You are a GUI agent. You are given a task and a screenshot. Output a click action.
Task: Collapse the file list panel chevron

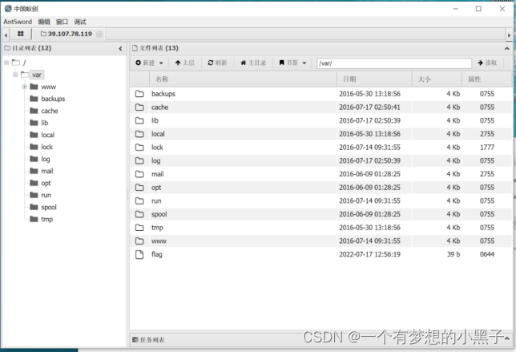click(x=506, y=48)
